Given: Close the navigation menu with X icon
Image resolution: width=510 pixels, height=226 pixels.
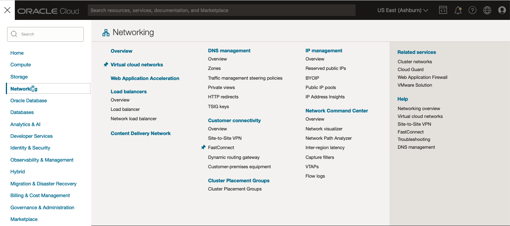Looking at the screenshot, I should pyautogui.click(x=7, y=10).
